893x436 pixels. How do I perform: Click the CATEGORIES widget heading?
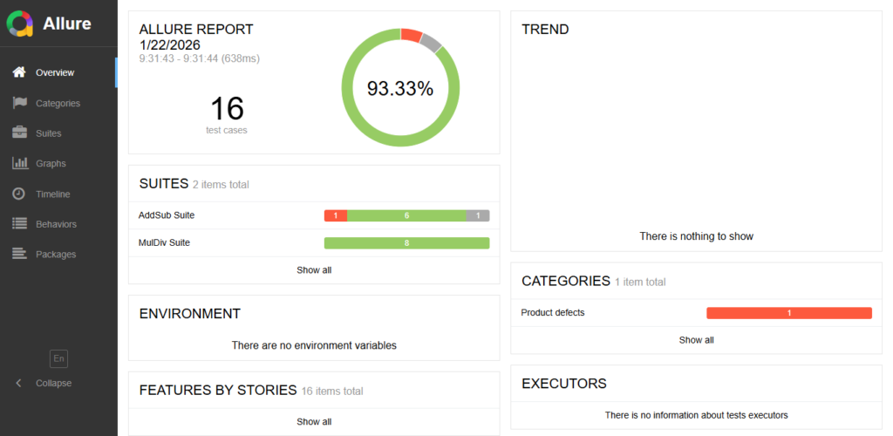(565, 281)
